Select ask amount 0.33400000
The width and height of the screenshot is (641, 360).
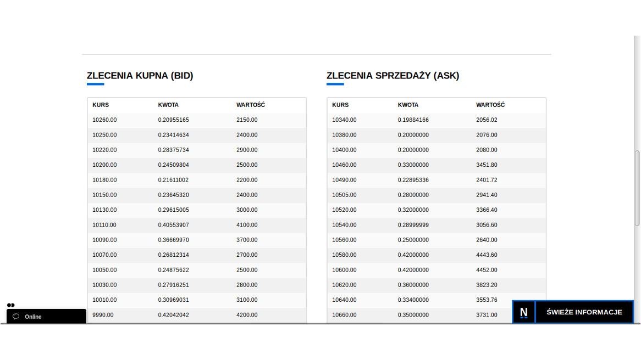pos(413,300)
